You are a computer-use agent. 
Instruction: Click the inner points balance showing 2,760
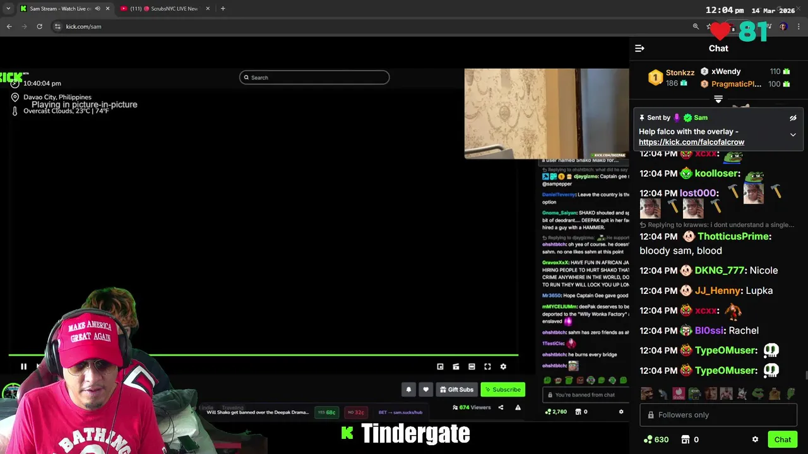pos(555,412)
